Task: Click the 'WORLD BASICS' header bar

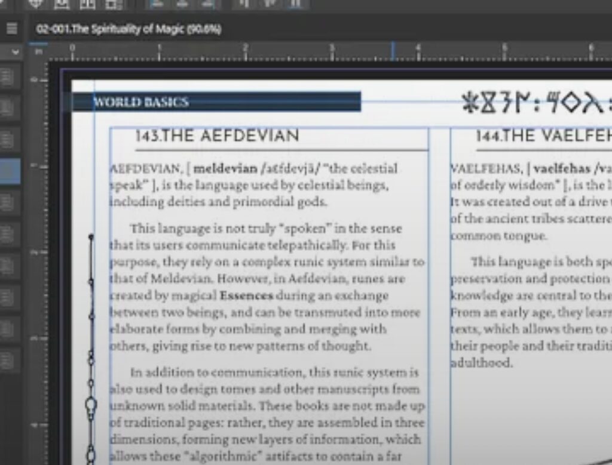Action: coord(216,101)
